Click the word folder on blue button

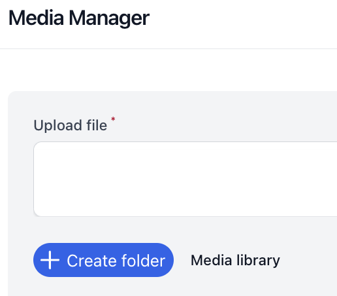point(143,261)
